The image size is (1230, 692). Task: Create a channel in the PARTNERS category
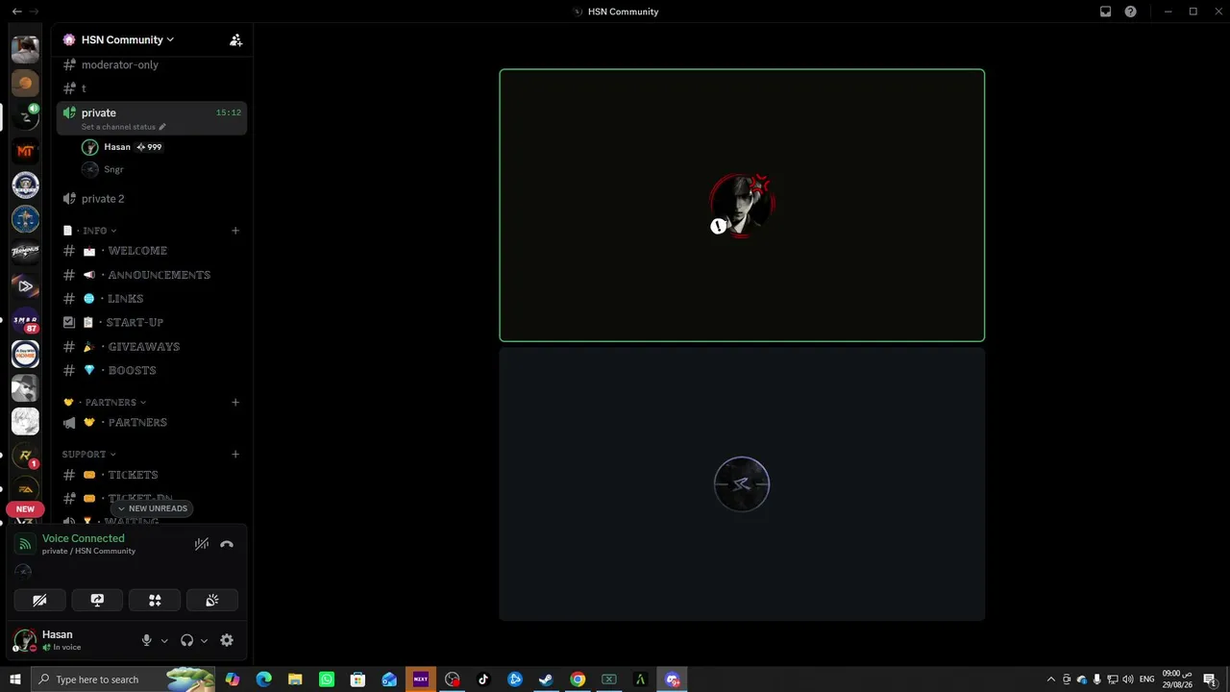235,403
